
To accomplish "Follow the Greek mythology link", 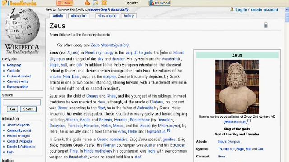I will click(x=99, y=53).
